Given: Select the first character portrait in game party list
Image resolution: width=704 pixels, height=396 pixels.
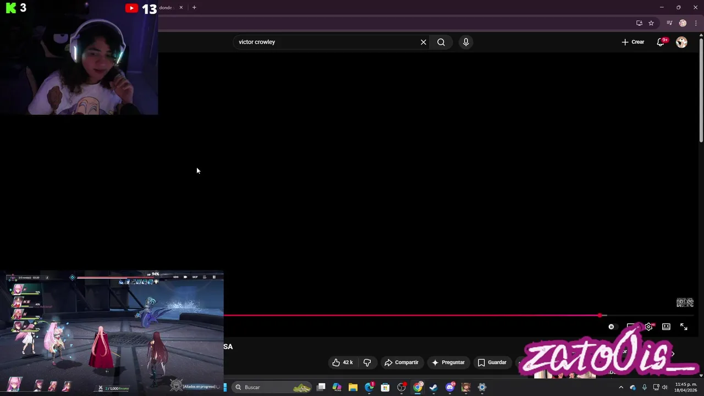Looking at the screenshot, I should [18, 289].
